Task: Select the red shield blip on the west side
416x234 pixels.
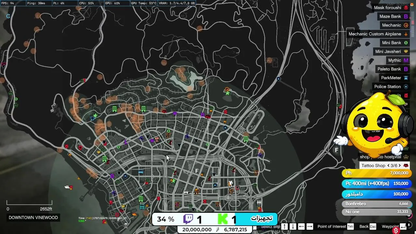Action: [80, 148]
